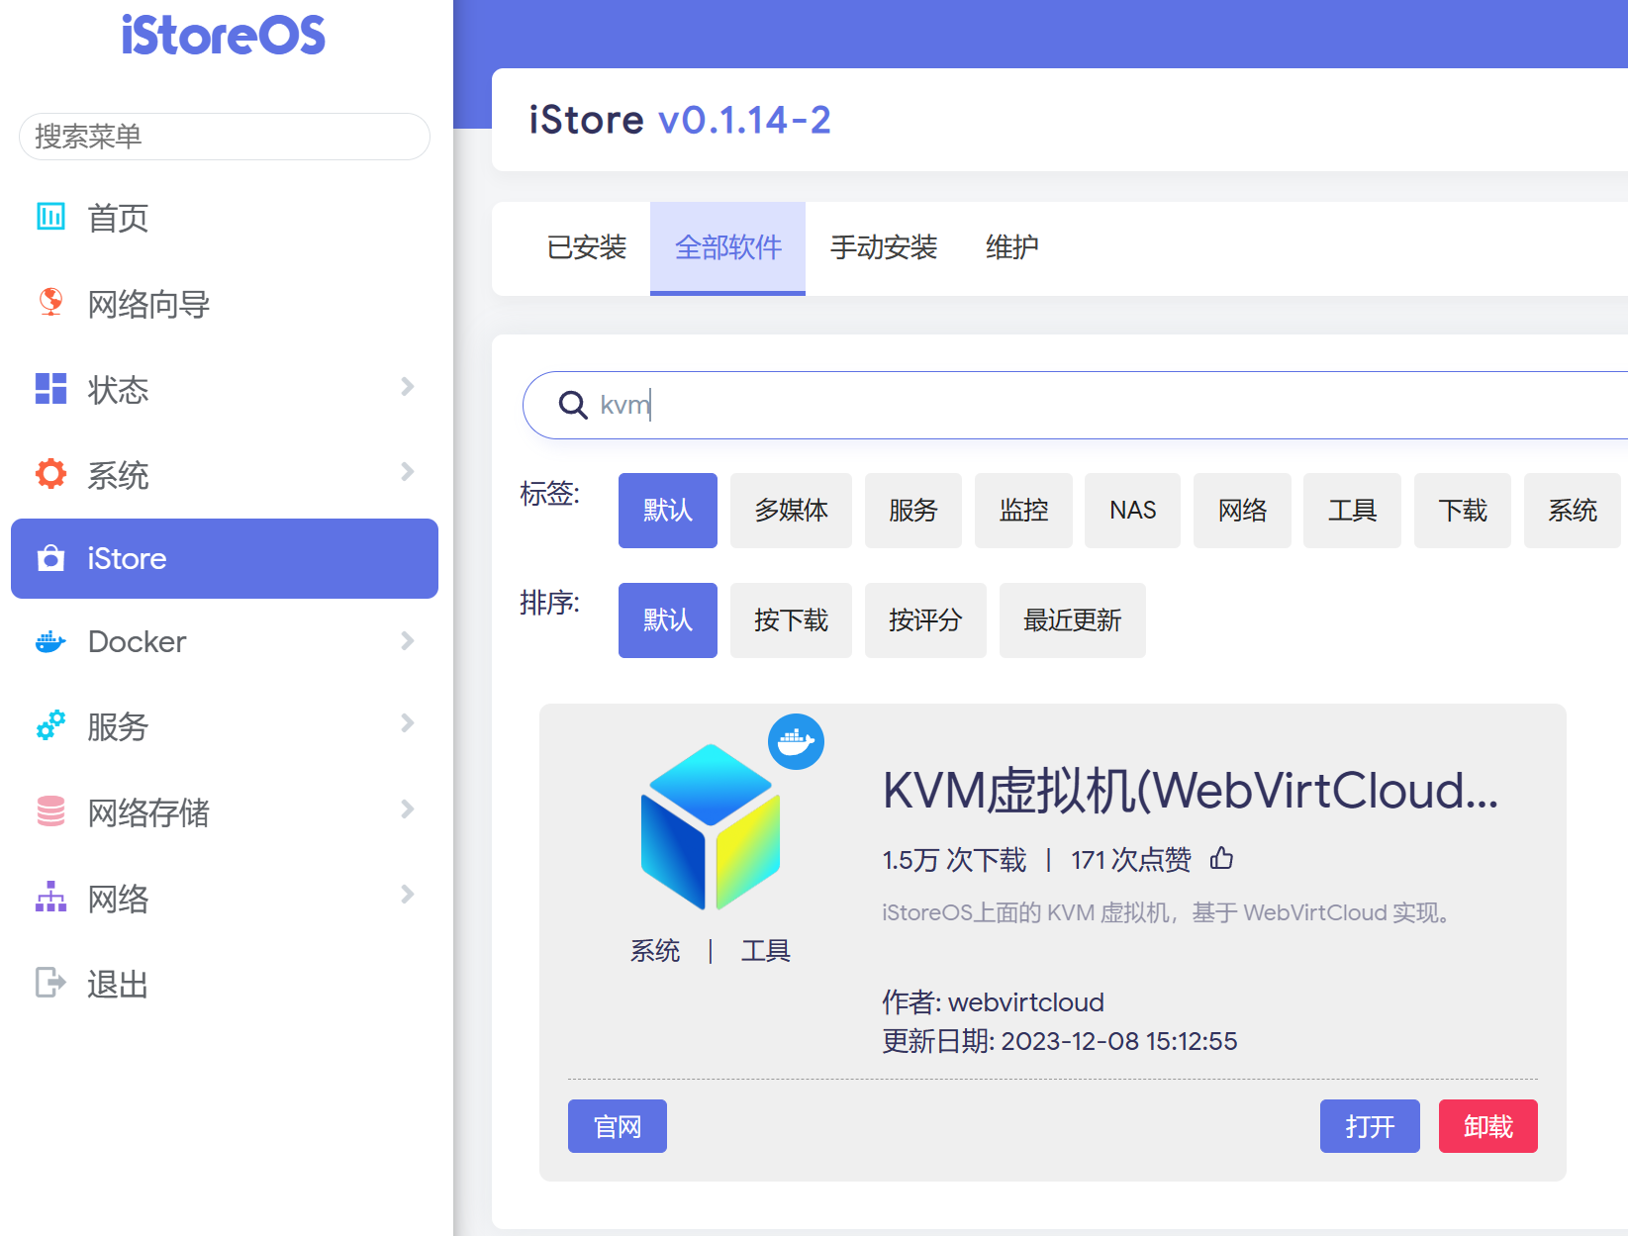Sort by 默认 order
This screenshot has height=1236, width=1628.
[668, 620]
